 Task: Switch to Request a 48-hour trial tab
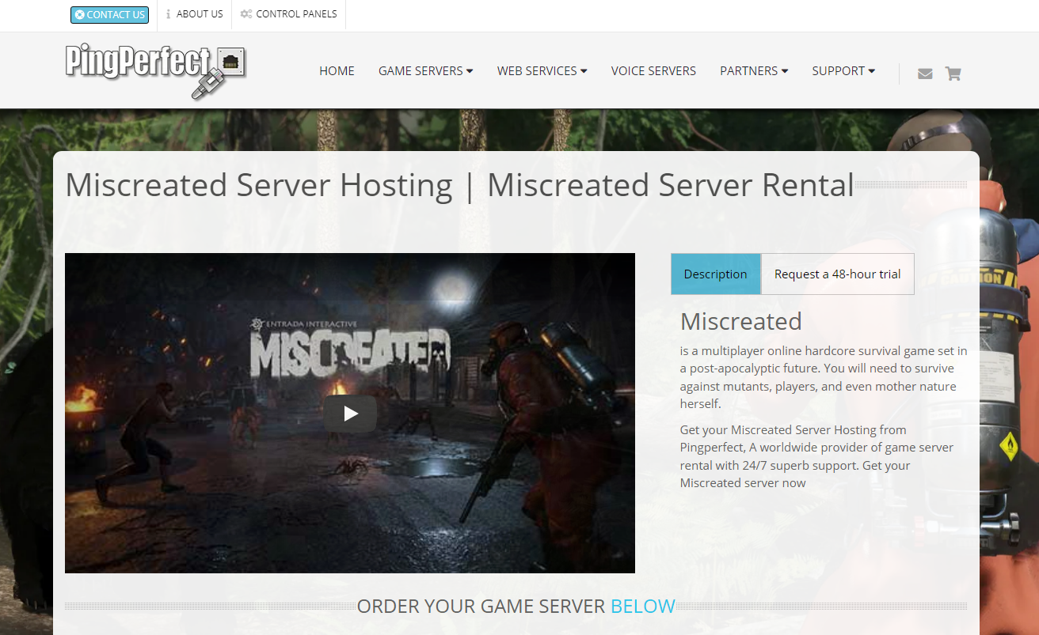pyautogui.click(x=838, y=274)
